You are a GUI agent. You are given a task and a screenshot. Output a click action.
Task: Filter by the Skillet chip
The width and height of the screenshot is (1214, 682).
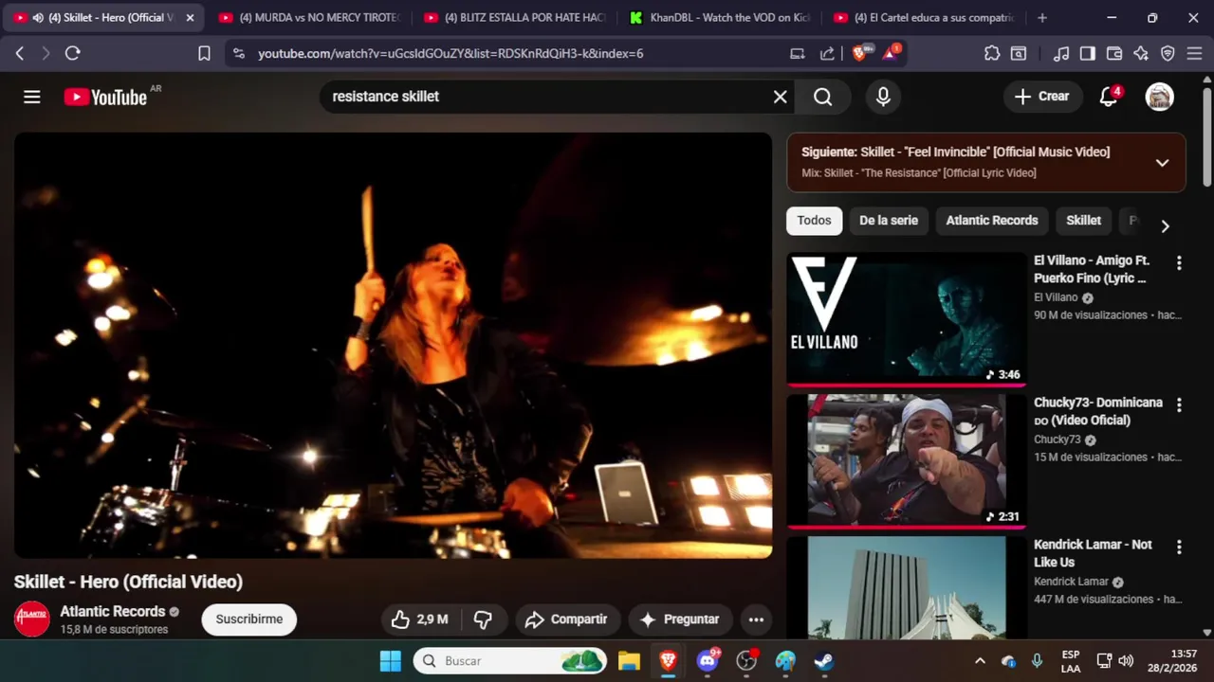click(1083, 221)
